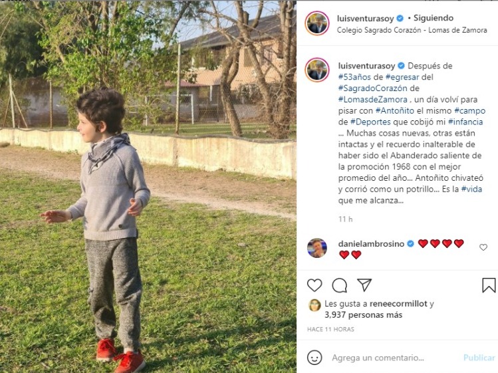
Task: Open the reneecormillot username link
Action: (x=398, y=304)
